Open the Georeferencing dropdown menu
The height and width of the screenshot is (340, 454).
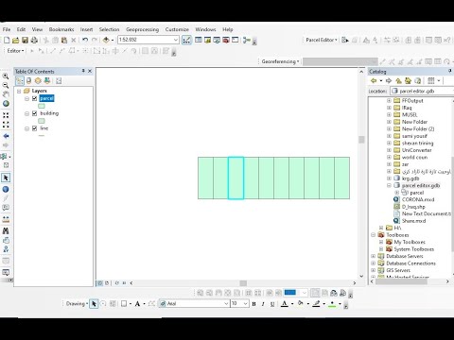click(x=280, y=61)
